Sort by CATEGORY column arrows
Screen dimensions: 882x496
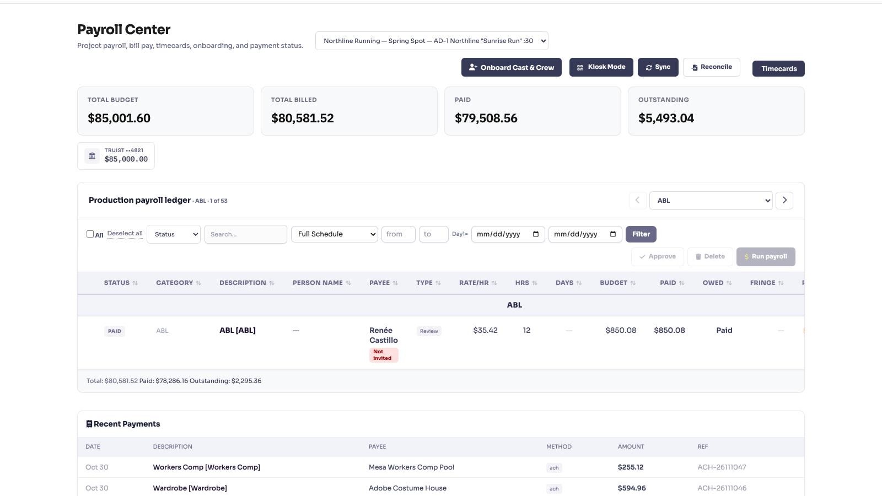click(x=198, y=283)
